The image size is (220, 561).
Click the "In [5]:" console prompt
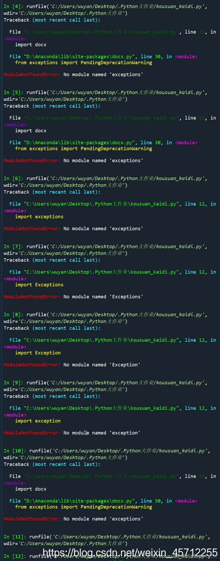13,93
